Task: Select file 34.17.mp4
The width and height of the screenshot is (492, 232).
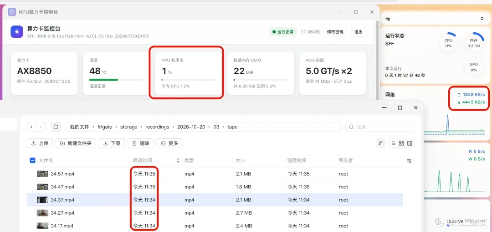Action: (215, 226)
